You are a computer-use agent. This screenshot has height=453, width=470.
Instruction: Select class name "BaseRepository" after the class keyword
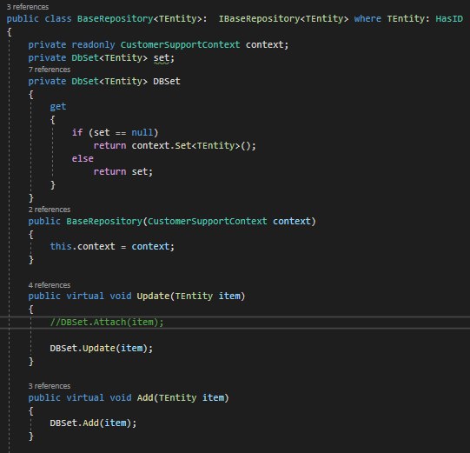115,18
